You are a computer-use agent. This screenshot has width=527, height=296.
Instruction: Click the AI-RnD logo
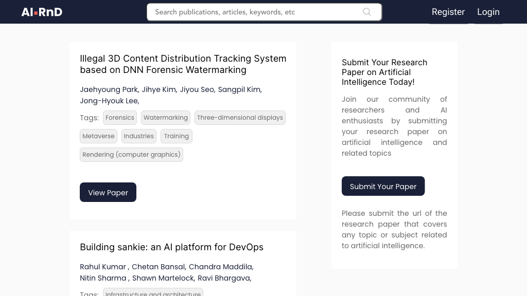tap(42, 12)
